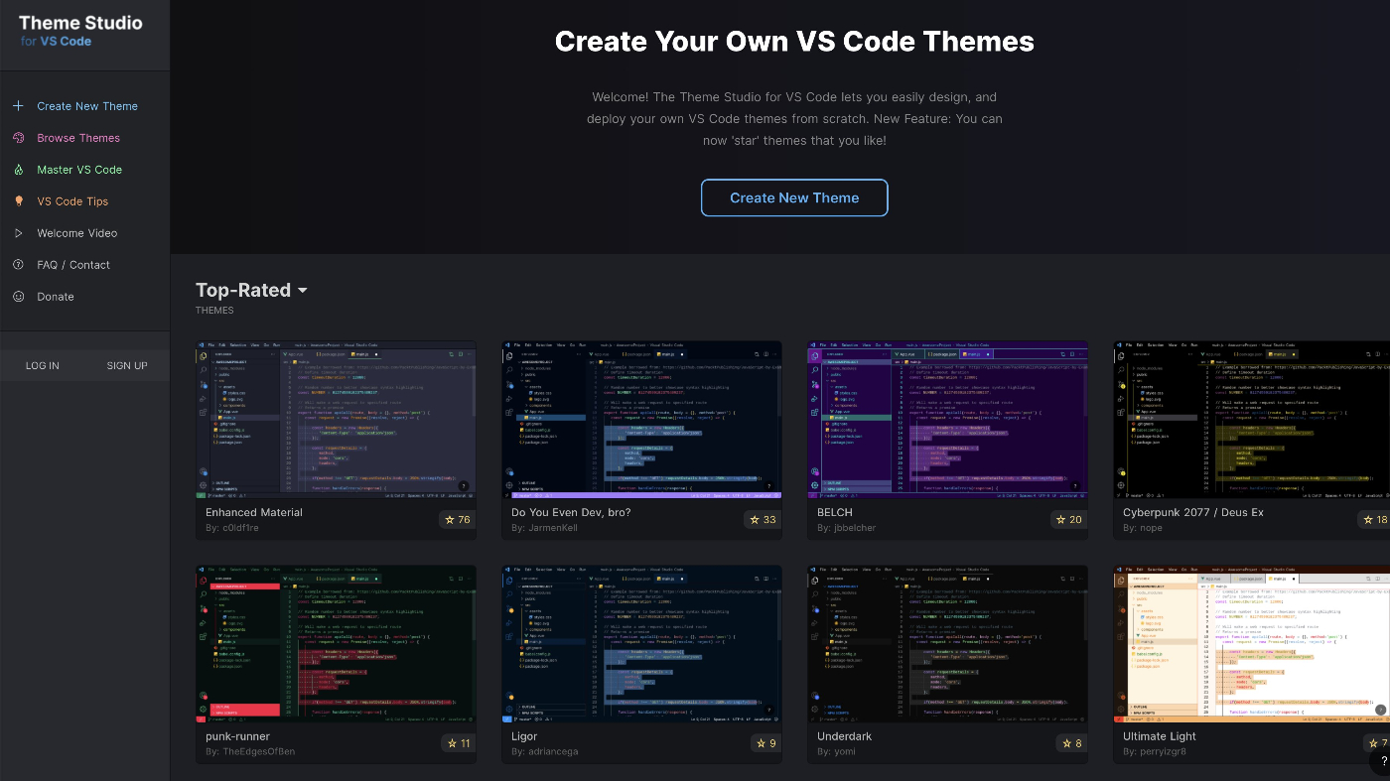1390x781 pixels.
Task: Open the Donate sidebar item
Action: coord(56,297)
